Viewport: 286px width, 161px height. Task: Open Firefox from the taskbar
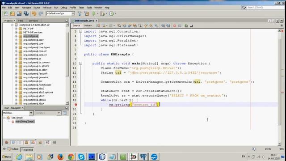(60, 157)
